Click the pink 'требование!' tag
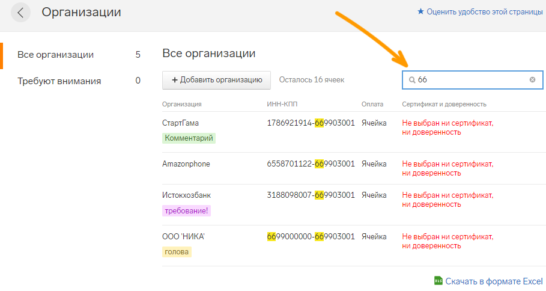The width and height of the screenshot is (546, 291). 186,211
